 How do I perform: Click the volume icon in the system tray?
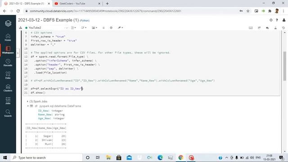pyautogui.click(x=252, y=158)
